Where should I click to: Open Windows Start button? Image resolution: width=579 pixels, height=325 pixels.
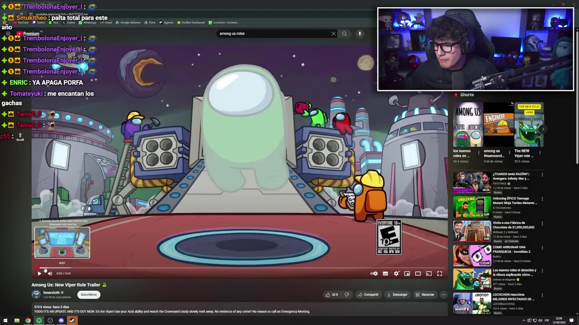(5, 320)
